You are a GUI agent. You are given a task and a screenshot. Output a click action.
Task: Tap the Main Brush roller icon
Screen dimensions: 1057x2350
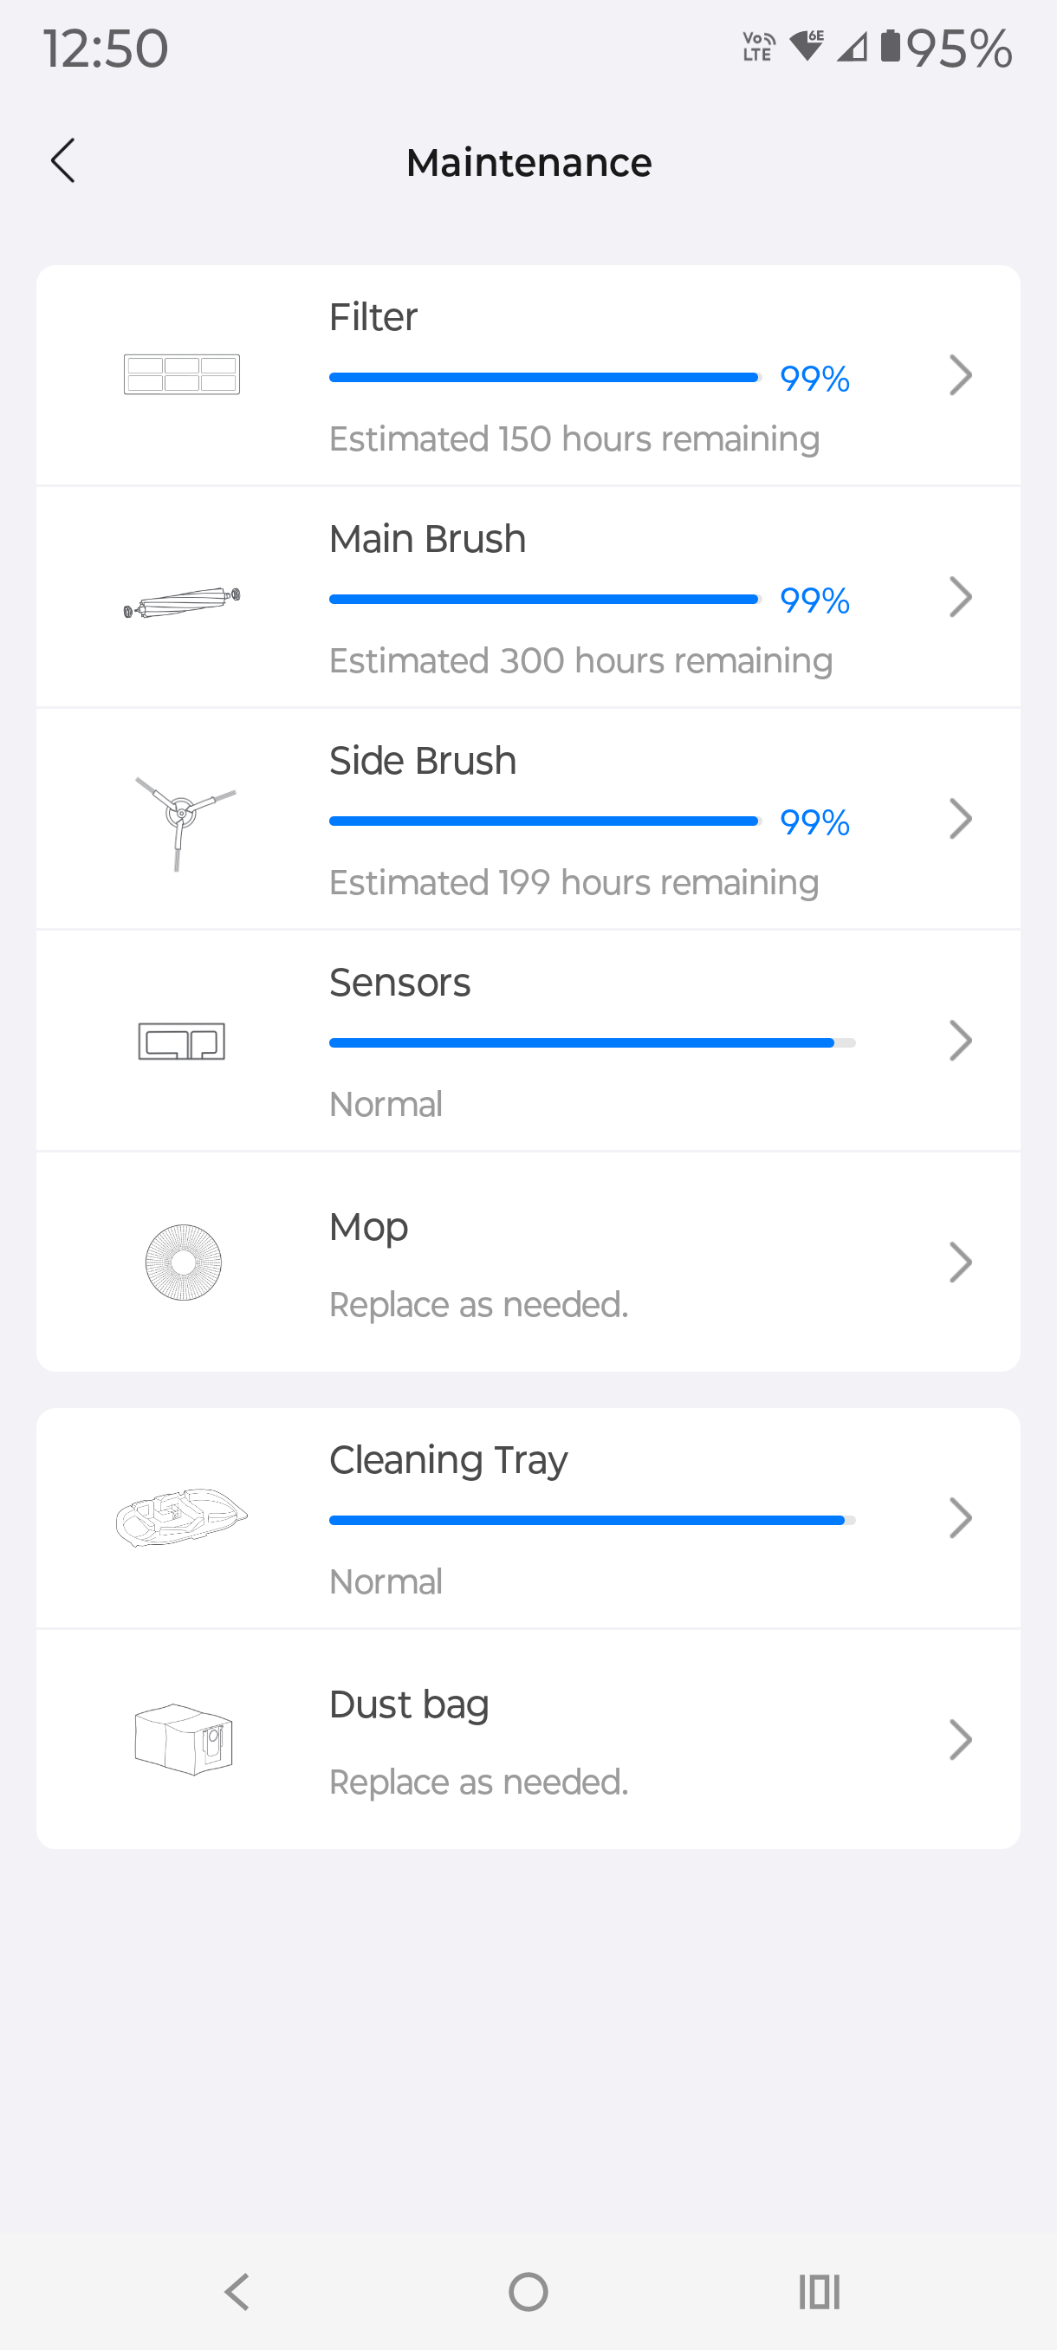(181, 602)
